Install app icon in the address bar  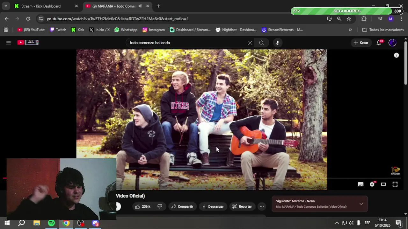point(330,19)
